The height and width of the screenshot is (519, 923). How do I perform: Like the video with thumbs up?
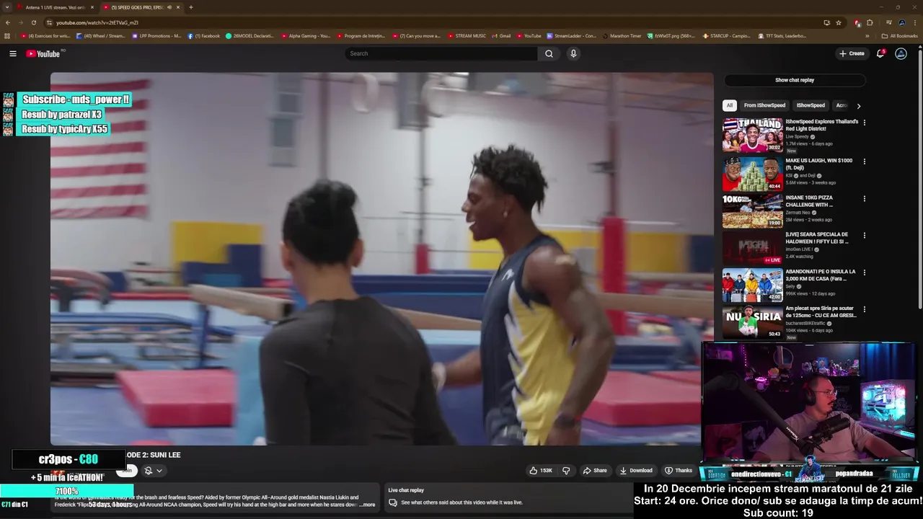(541, 471)
